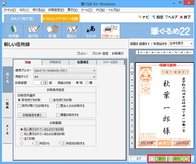This screenshot has height=164, width=196.
Task: Open the 宛て名(A) menu
Action: point(39,10)
